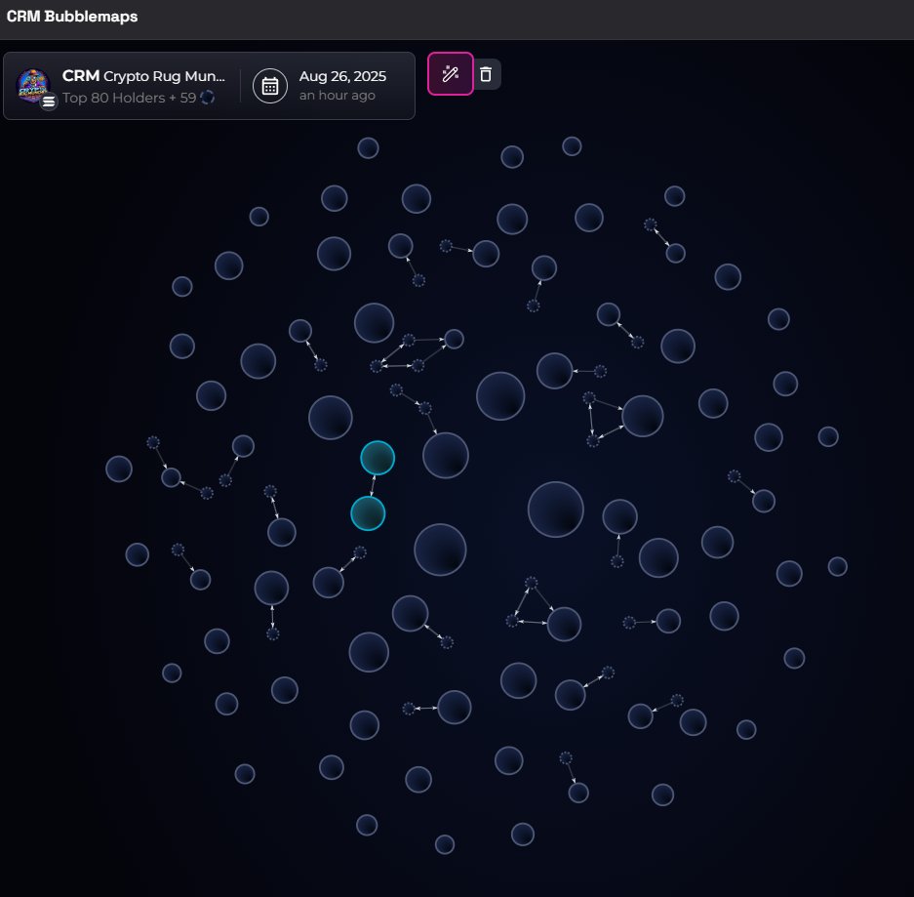Open the 'Top 80 Holders + 59' list

(x=130, y=98)
